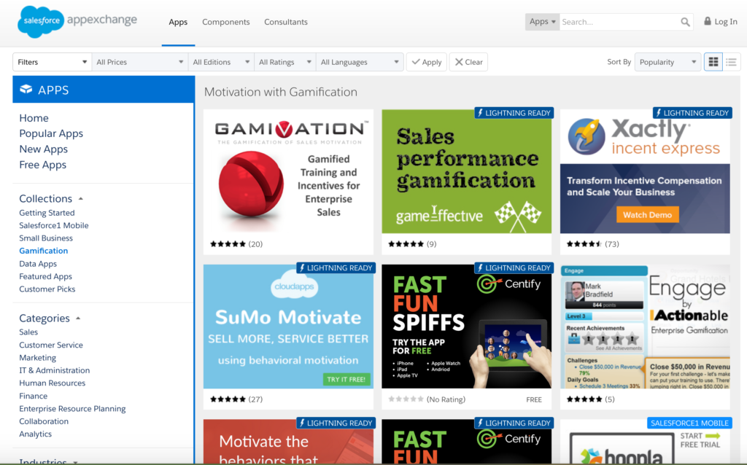
Task: Open the Filters dropdown
Action: (52, 62)
